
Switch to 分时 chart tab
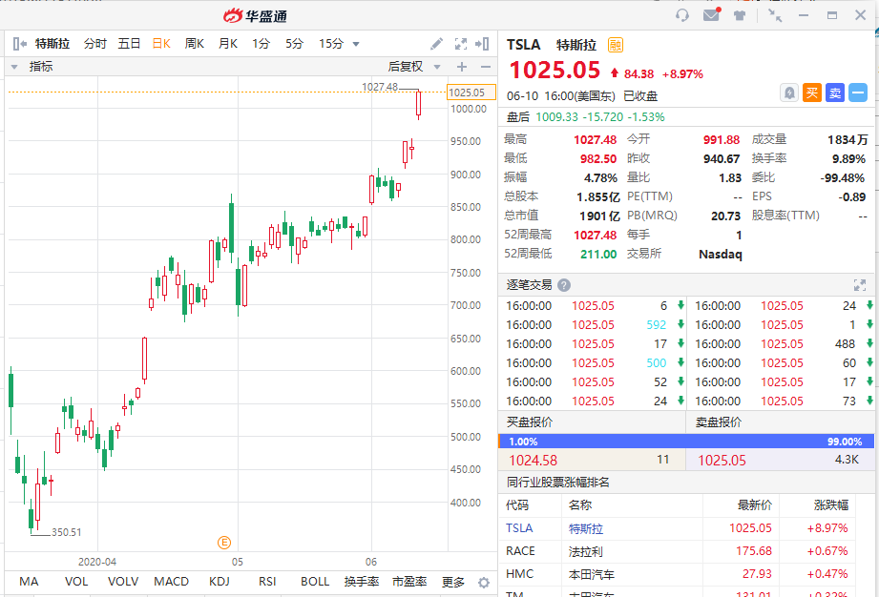[x=95, y=44]
